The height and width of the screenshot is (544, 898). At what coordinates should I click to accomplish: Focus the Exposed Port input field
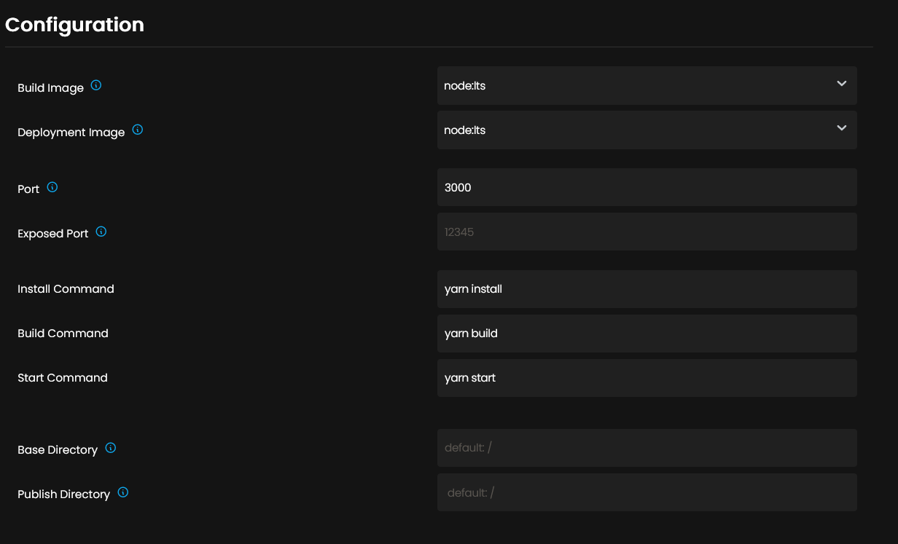(x=647, y=232)
